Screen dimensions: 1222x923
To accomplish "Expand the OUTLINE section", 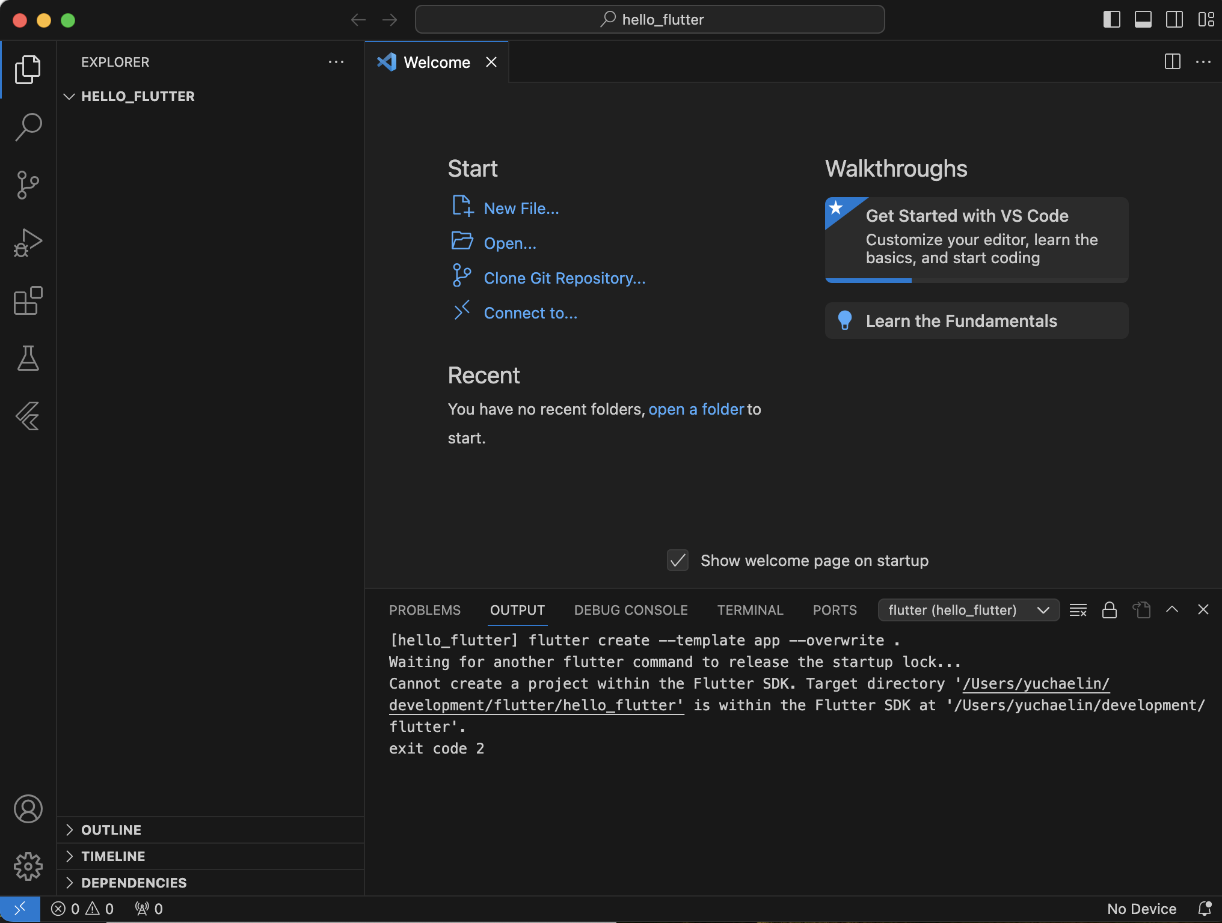I will click(210, 830).
